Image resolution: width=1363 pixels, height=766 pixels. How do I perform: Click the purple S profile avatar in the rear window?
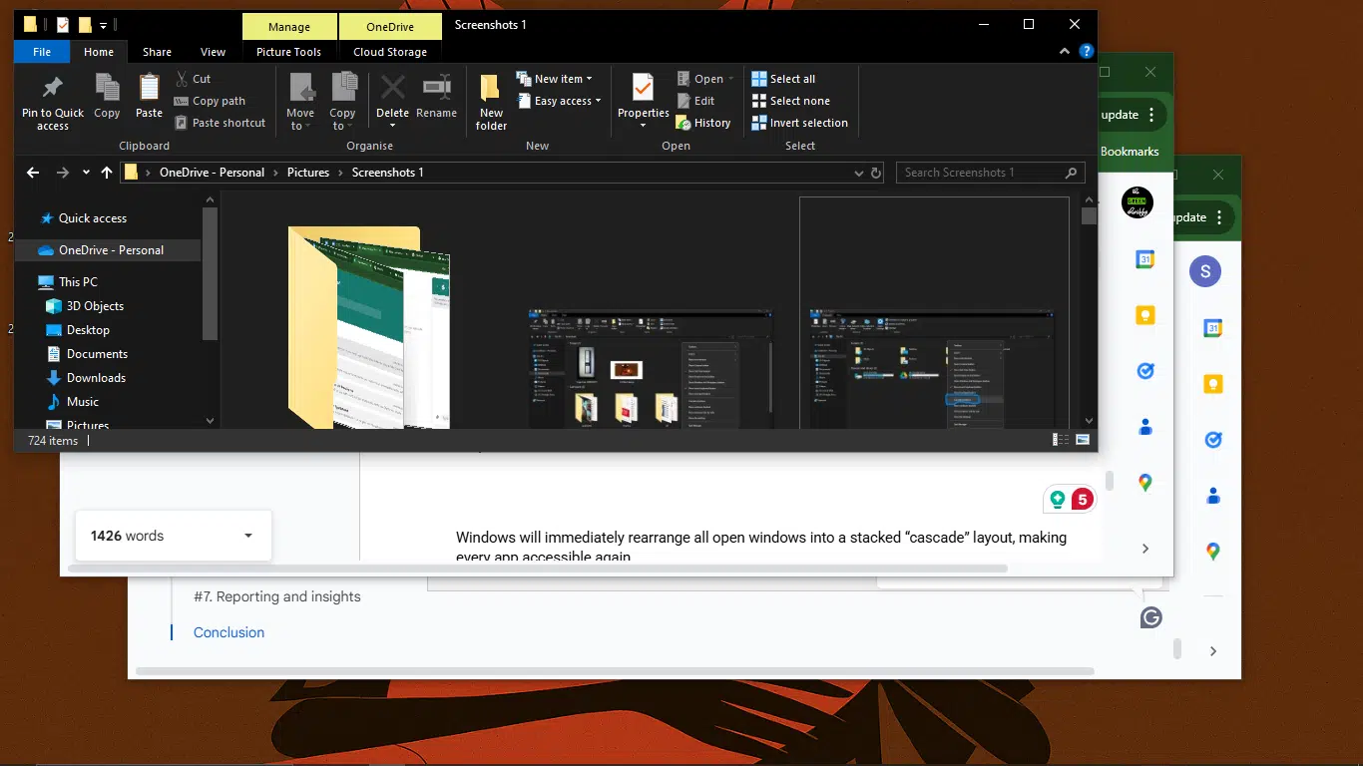[1205, 271]
